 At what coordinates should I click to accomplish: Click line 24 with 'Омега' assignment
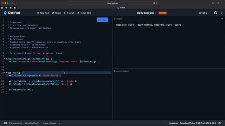(x=40, y=84)
